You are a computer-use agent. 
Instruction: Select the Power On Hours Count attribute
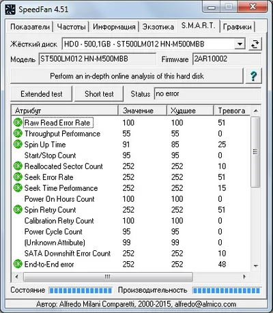(59, 199)
